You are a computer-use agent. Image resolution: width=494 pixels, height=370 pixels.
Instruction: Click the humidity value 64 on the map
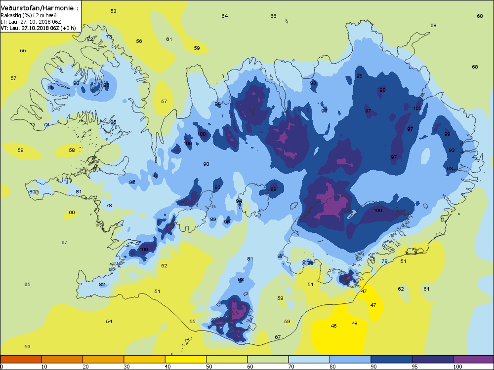point(225,16)
